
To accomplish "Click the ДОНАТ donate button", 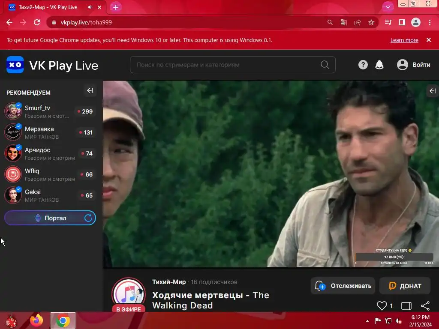I will tap(405, 286).
